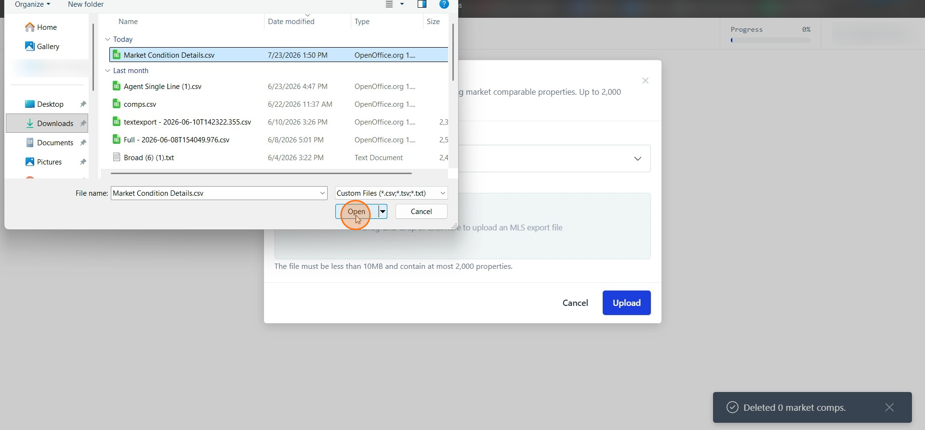Image resolution: width=925 pixels, height=430 pixels.
Task: Toggle the preview pane icon
Action: [x=422, y=4]
